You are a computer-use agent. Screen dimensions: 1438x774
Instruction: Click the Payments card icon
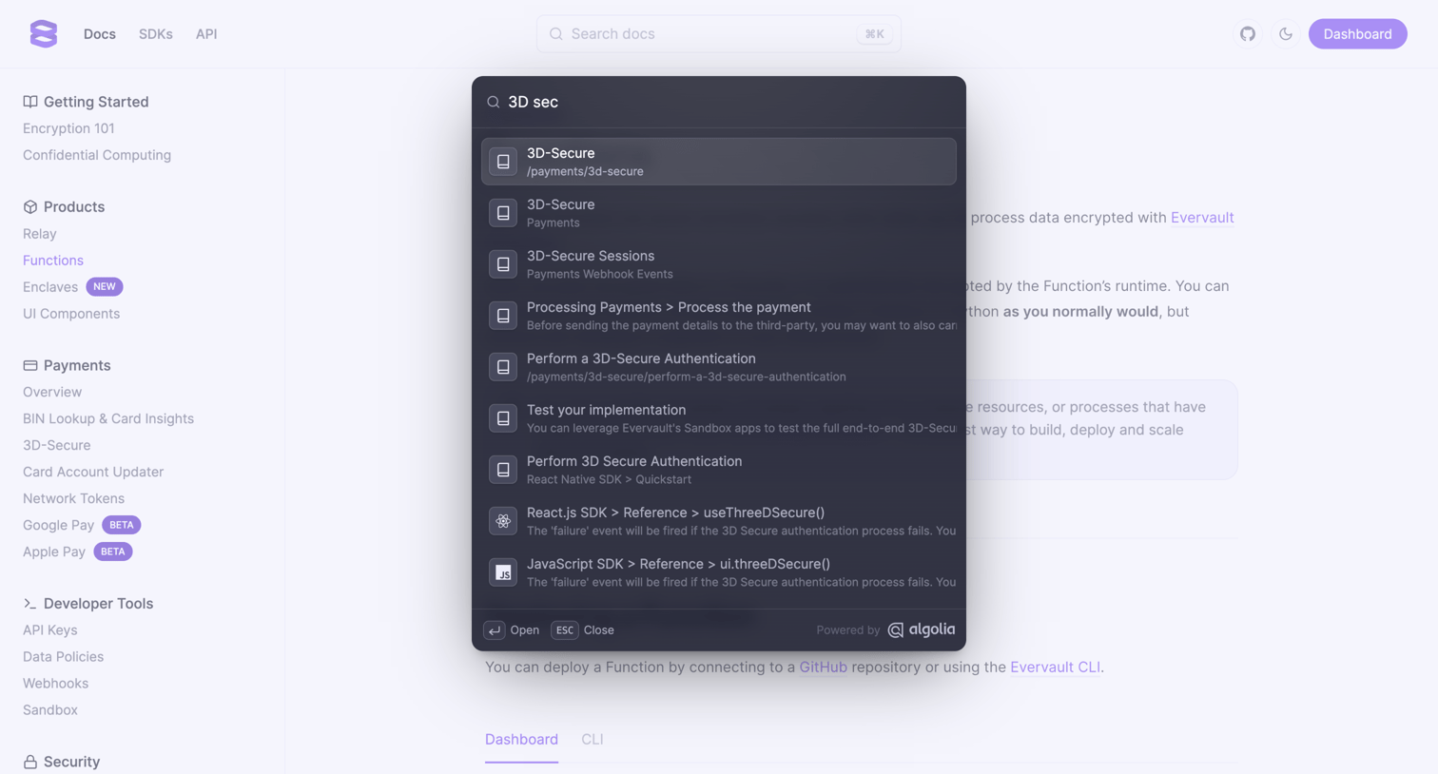point(30,365)
